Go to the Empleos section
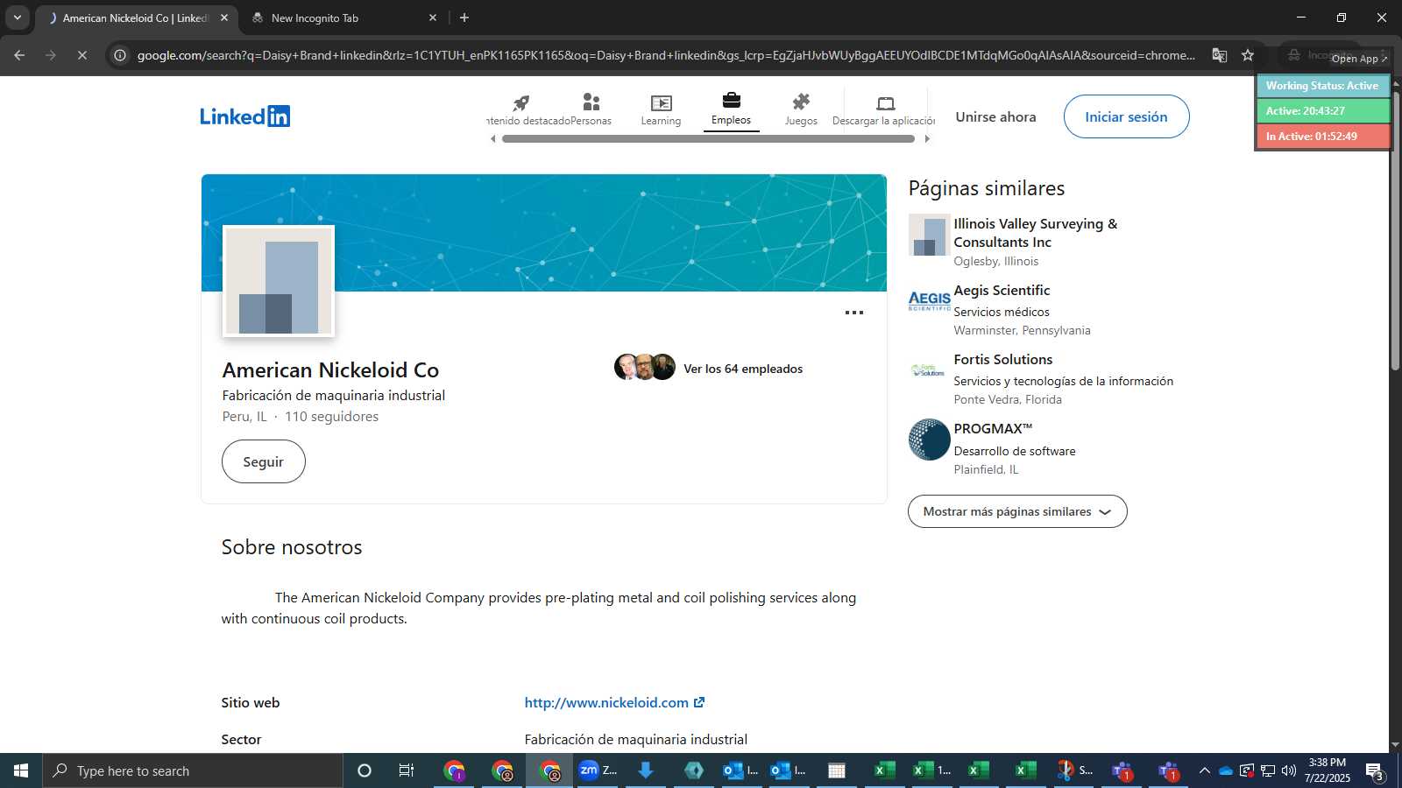 tap(731, 109)
